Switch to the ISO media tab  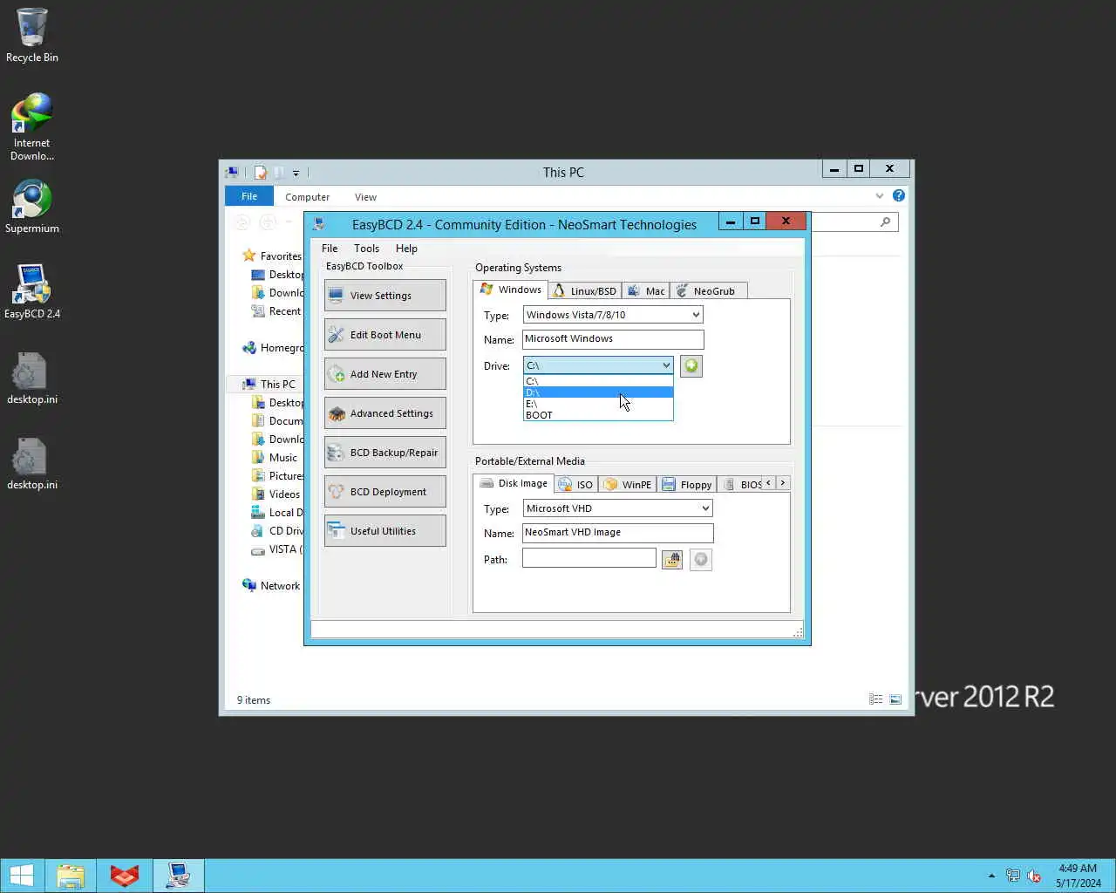tap(575, 485)
